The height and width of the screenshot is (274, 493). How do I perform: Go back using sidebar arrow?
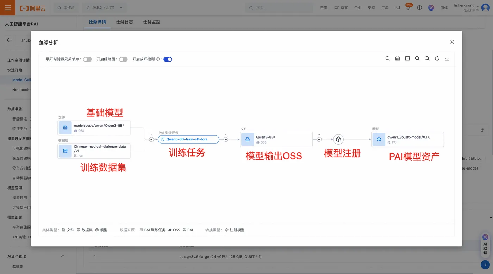pos(10,40)
